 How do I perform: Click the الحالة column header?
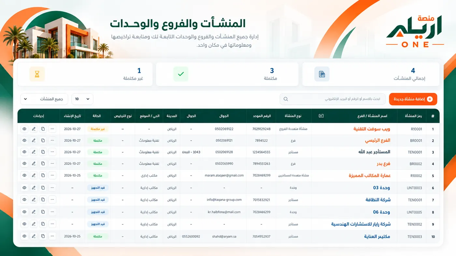tap(97, 116)
